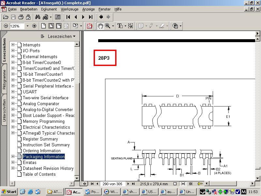Click the Print icon in toolbar

coord(21,17)
